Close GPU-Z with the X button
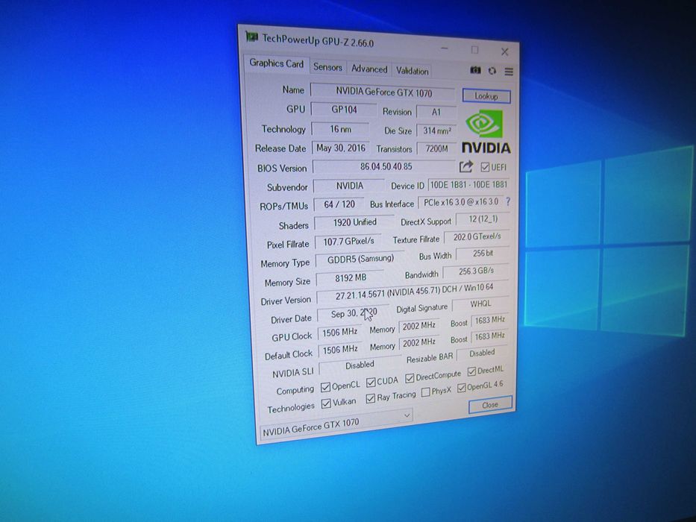The width and height of the screenshot is (696, 522). click(505, 51)
